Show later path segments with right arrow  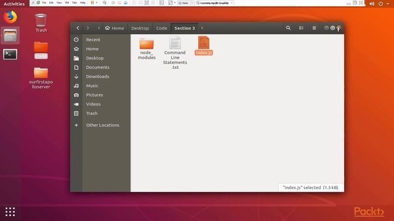[x=202, y=28]
